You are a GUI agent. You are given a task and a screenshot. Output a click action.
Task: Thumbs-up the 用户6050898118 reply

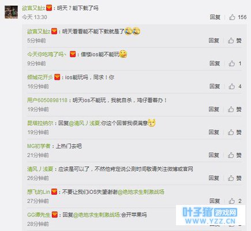[235, 109]
